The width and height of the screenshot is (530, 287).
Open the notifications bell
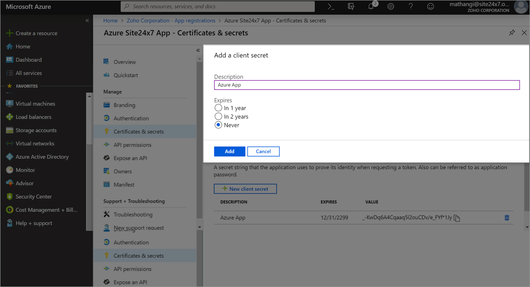coord(371,7)
